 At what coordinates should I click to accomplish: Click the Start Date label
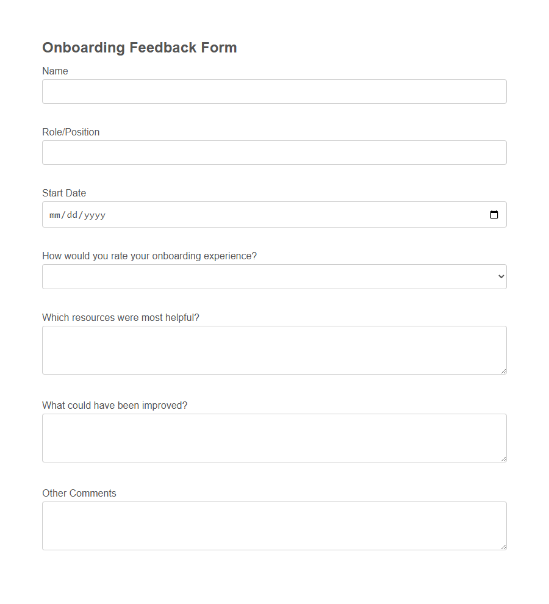click(63, 193)
